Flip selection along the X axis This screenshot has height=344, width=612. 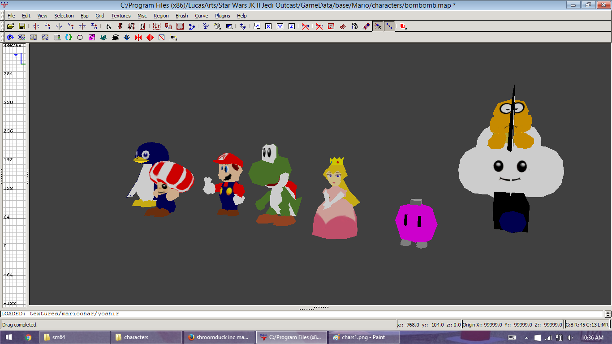tap(36, 26)
